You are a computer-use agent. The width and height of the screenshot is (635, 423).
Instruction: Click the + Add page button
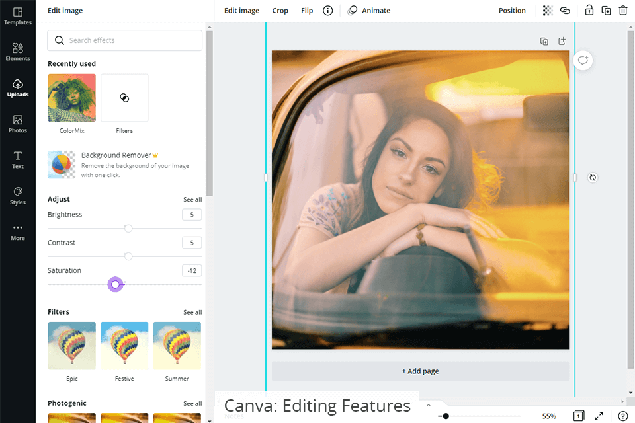point(421,371)
